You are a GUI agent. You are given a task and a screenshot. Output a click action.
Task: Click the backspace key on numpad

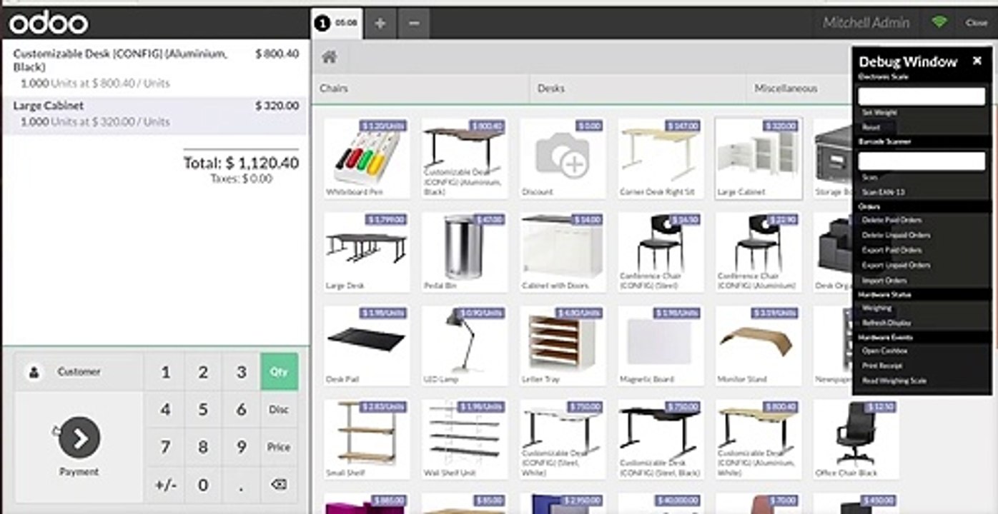279,485
